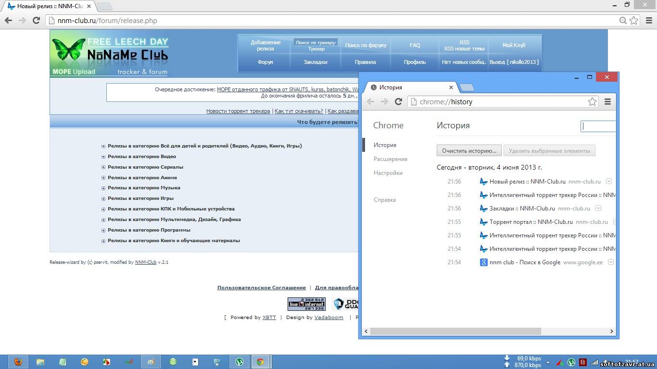The height and width of the screenshot is (369, 657).
Task: Open Поиск по форуму menu item
Action: tap(366, 45)
